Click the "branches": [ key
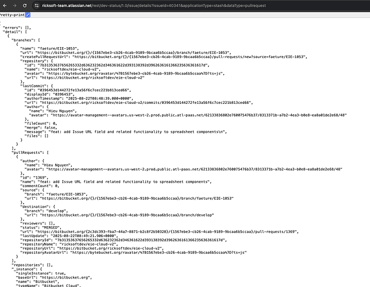370x287 pixels. (26, 40)
